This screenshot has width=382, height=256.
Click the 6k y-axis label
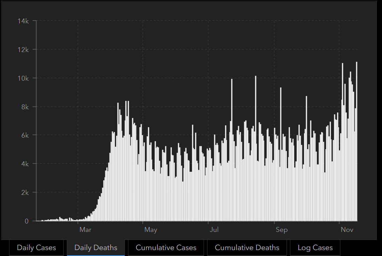(x=24, y=136)
